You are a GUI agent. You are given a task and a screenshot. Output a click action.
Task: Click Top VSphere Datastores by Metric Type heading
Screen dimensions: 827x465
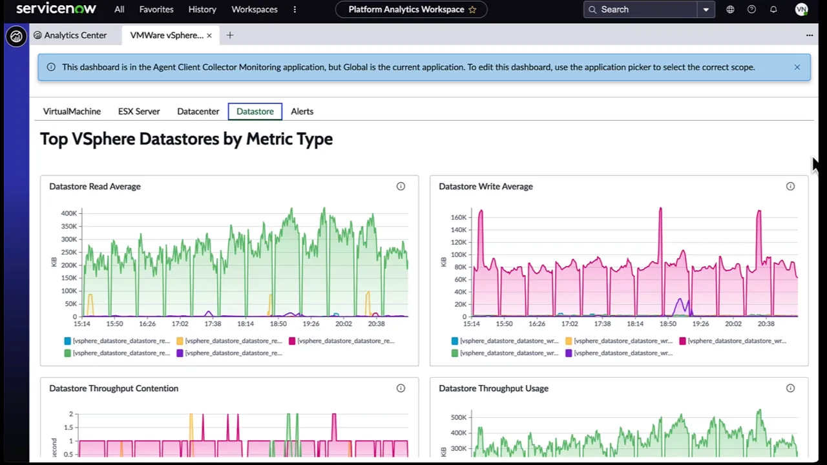(x=186, y=139)
